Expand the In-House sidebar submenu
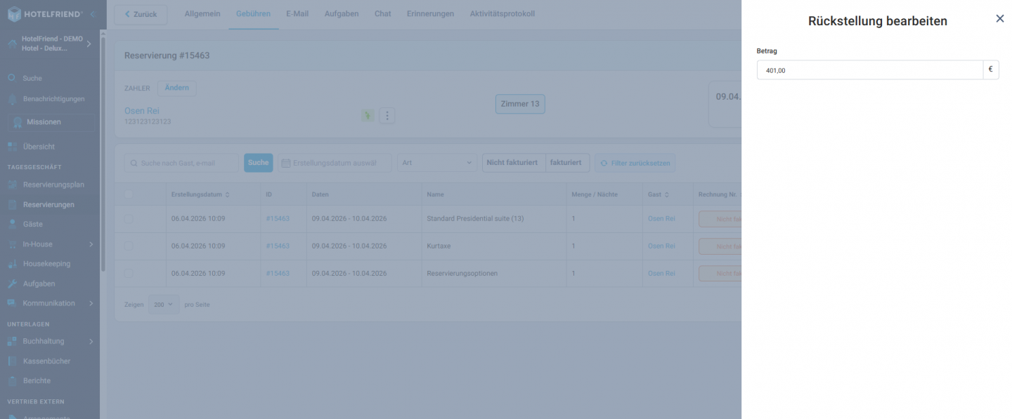The width and height of the screenshot is (1012, 419). [x=91, y=244]
